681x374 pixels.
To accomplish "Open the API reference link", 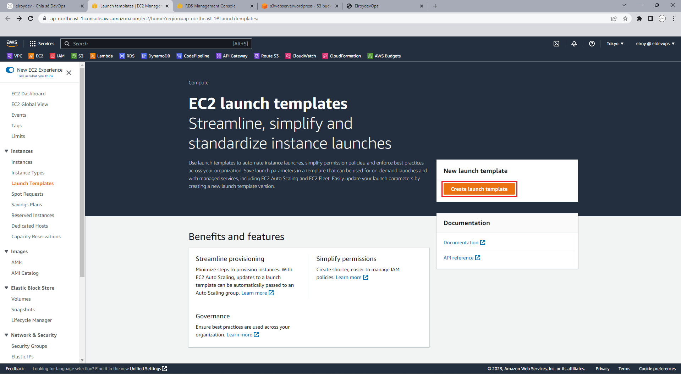I will tap(462, 258).
